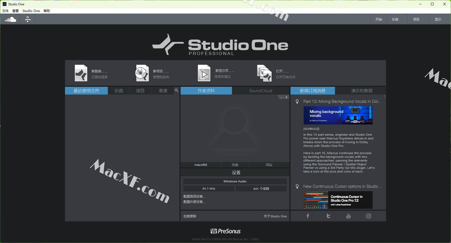Click 检查更新 link

pyautogui.click(x=190, y=216)
